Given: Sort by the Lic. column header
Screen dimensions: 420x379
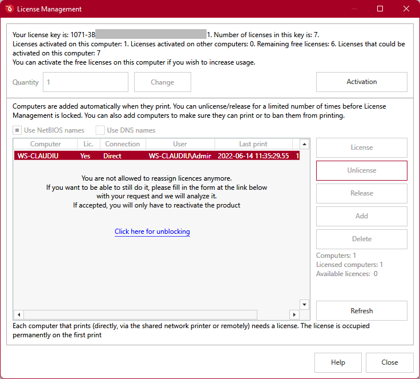Looking at the screenshot, I should coord(88,144).
